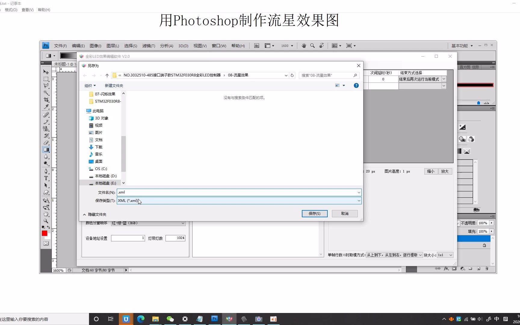The height and width of the screenshot is (325, 520).
Task: Open Notepad 查看(V) menu
Action: tap(27, 10)
